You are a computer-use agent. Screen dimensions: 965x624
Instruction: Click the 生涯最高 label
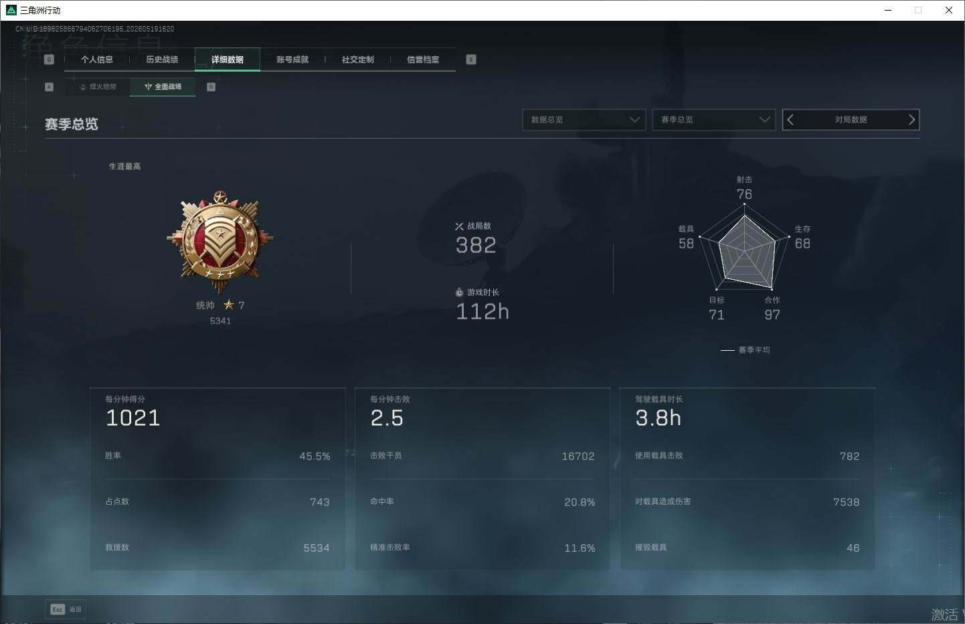click(x=125, y=167)
